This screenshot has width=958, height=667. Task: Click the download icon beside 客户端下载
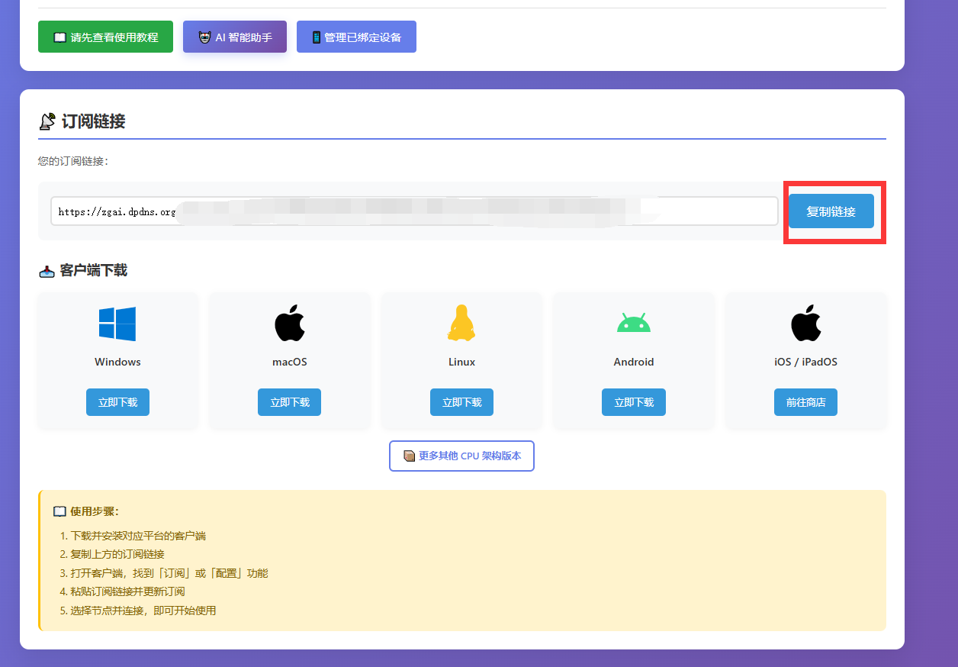coord(47,271)
